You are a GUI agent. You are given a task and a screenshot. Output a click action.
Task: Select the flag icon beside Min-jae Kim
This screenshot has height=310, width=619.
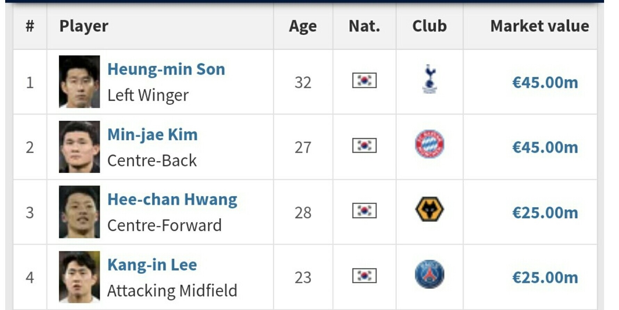coord(364,145)
